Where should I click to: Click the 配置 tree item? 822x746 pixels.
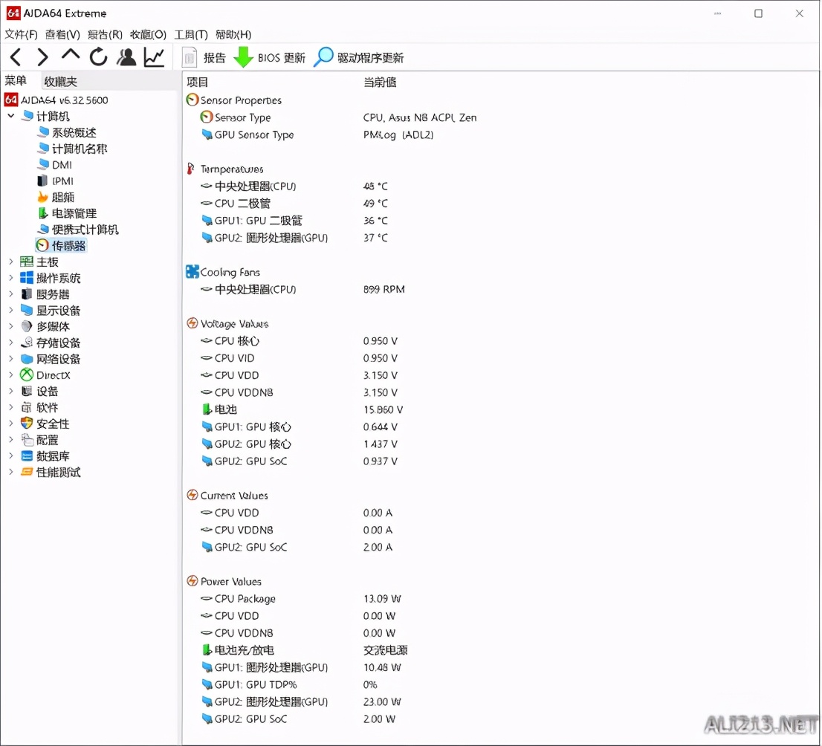(x=39, y=439)
